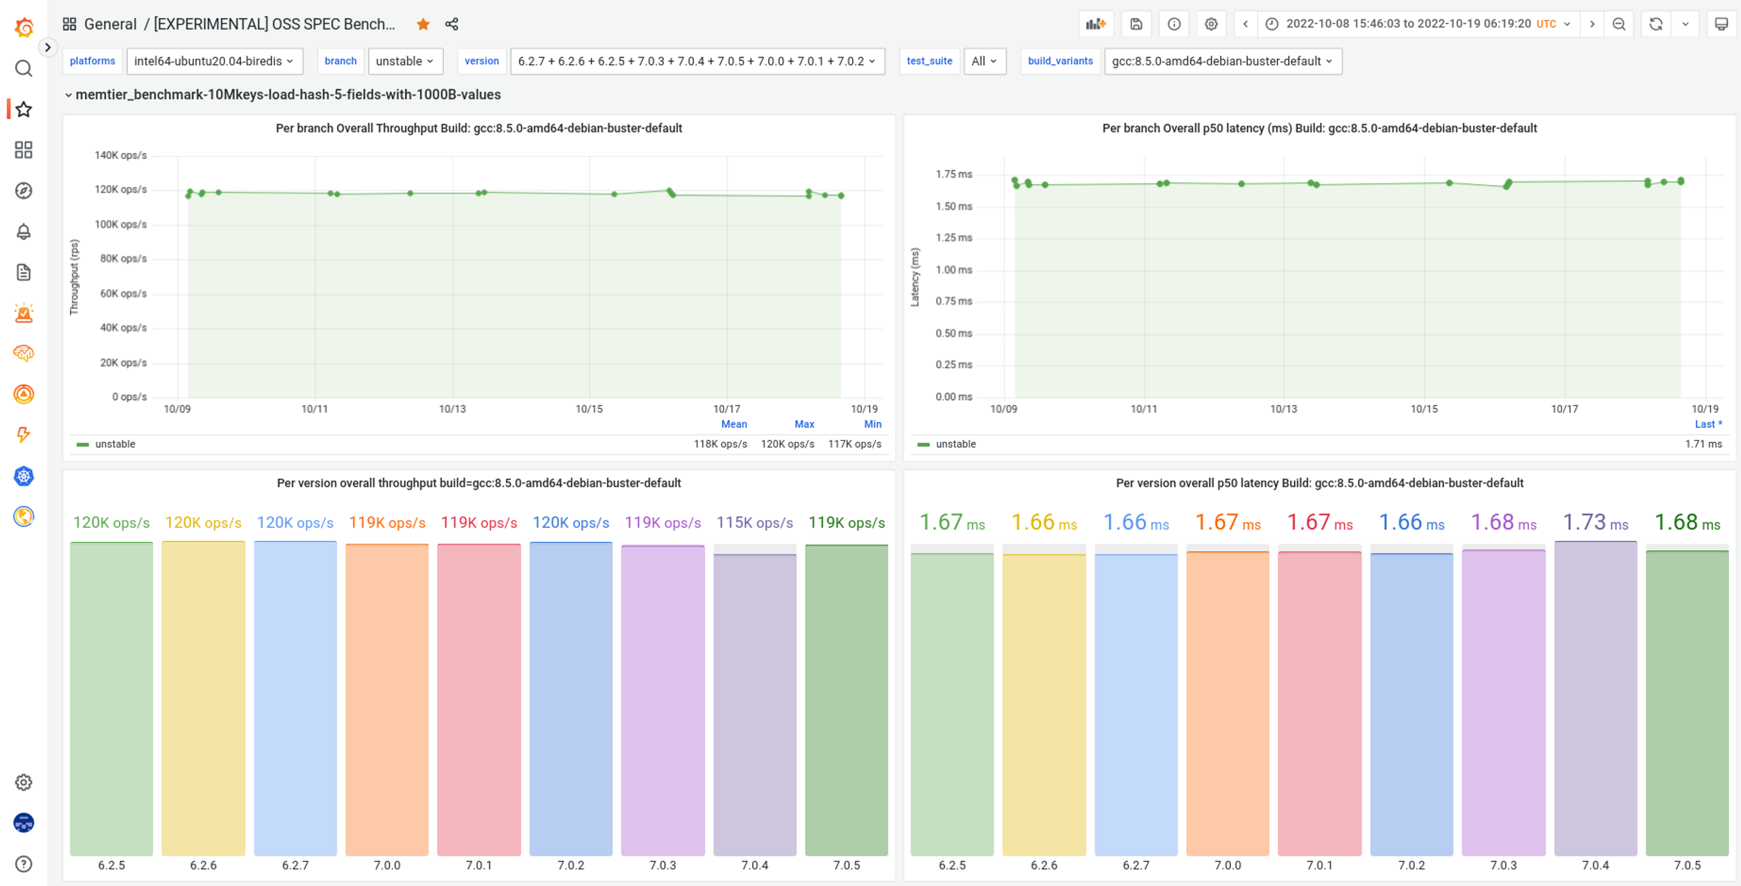Share dashboard using share icon

pyautogui.click(x=452, y=24)
